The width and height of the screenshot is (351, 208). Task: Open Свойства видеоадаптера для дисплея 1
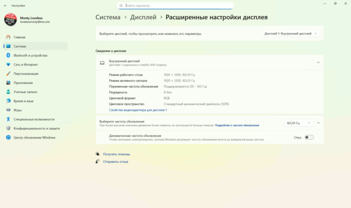[138, 110]
